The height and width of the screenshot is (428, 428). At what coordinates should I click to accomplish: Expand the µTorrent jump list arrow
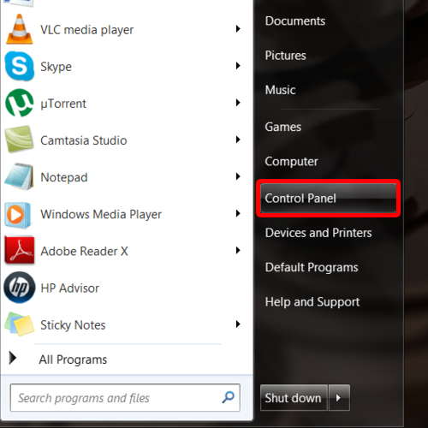(238, 103)
